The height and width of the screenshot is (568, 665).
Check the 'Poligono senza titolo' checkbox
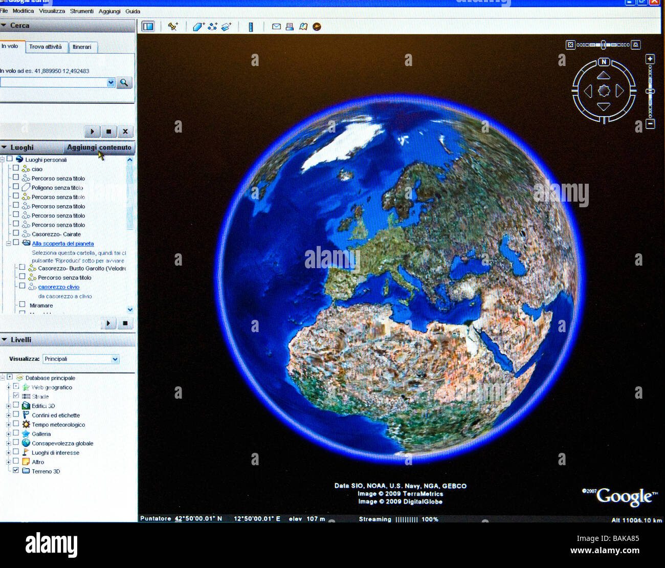[16, 187]
